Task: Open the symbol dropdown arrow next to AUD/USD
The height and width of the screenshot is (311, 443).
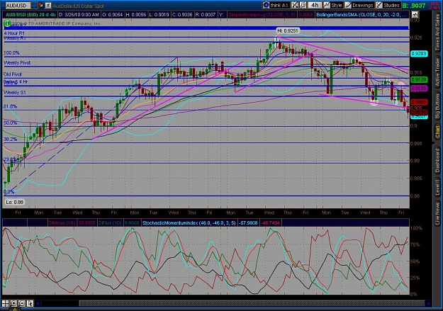Action: pyautogui.click(x=34, y=6)
